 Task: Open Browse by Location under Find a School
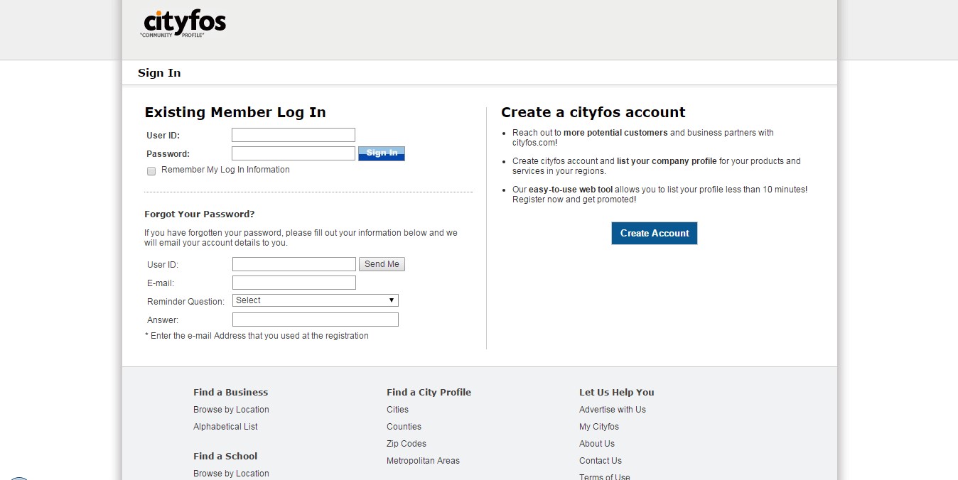click(x=231, y=474)
